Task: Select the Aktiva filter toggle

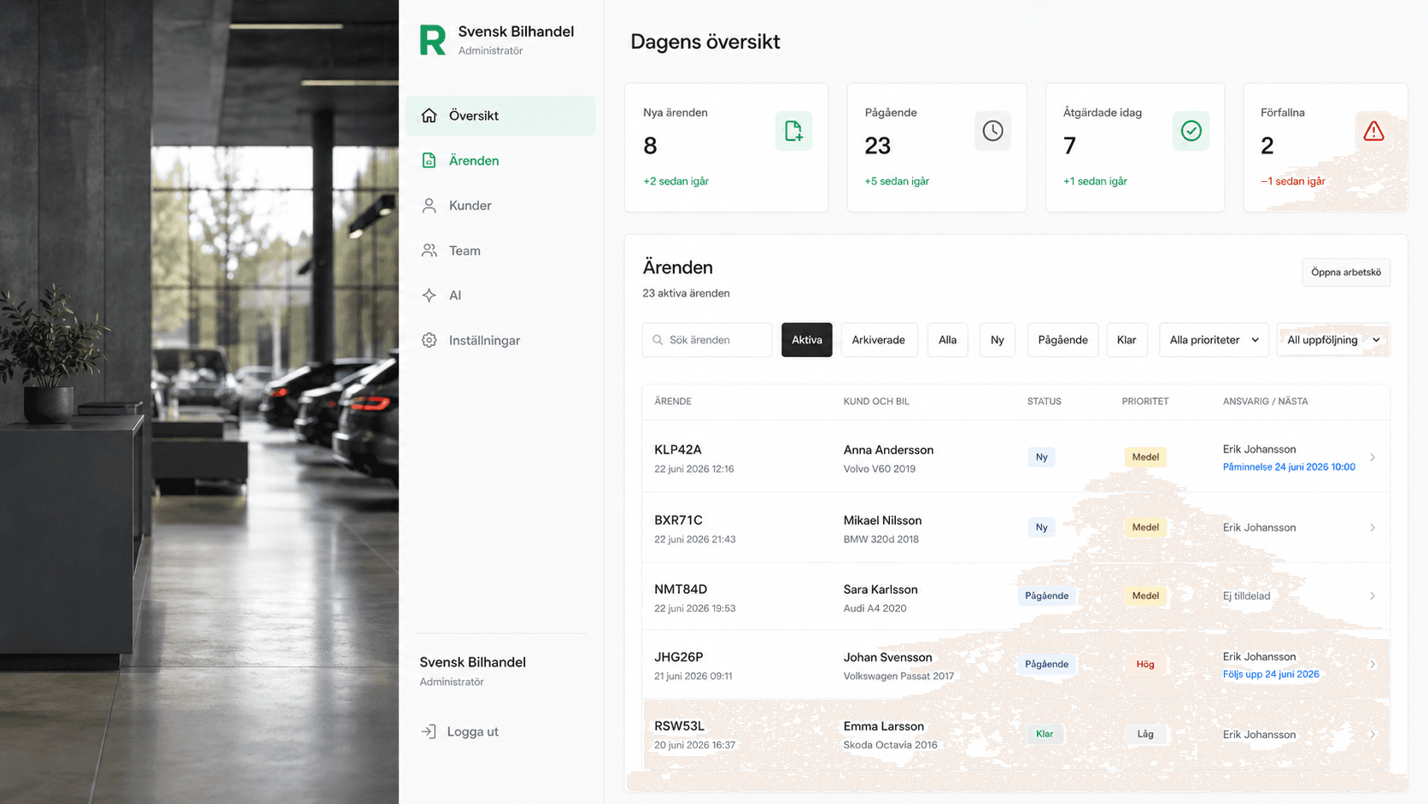Action: (x=806, y=340)
